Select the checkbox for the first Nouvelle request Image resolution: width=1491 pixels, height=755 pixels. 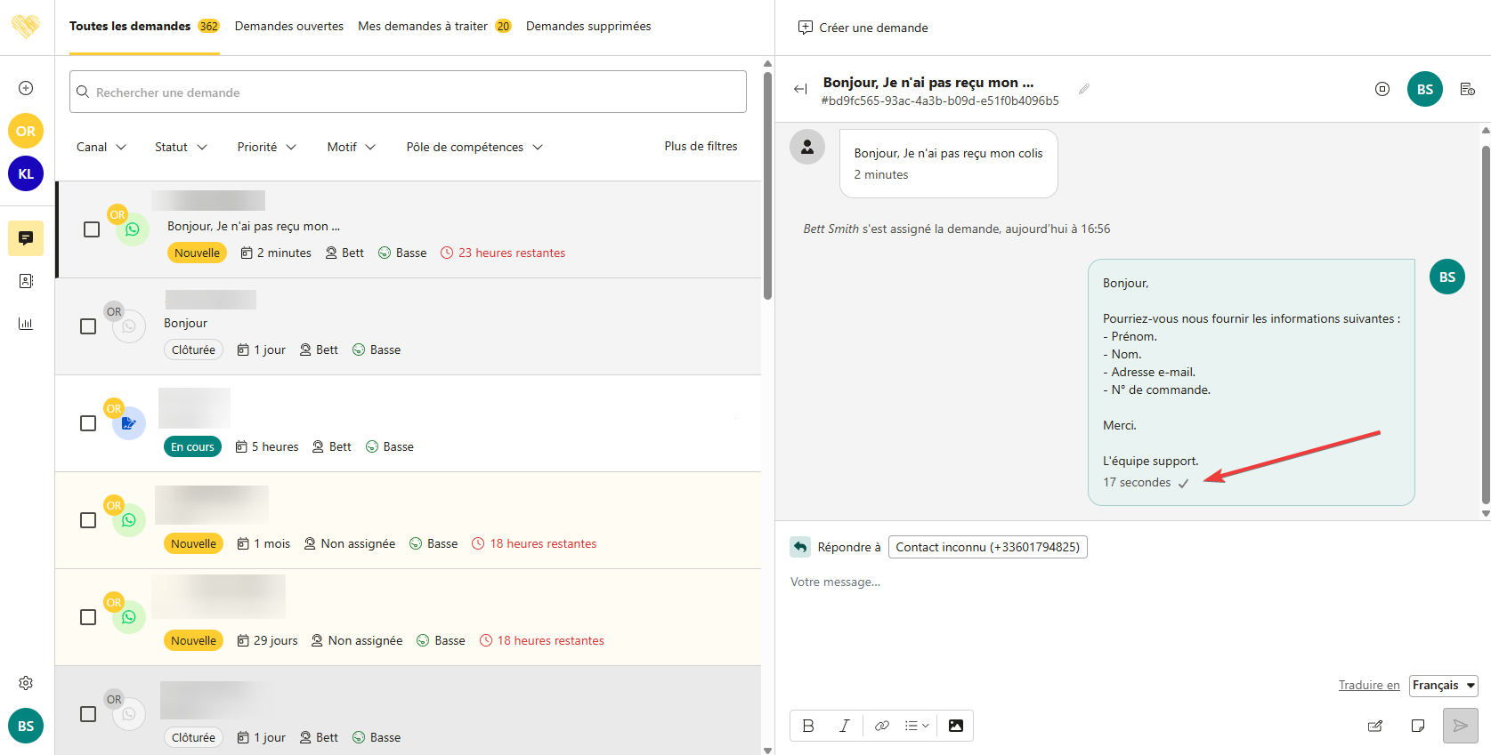click(92, 229)
